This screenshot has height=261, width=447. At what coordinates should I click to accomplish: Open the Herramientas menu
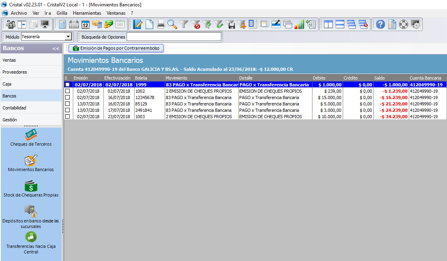[84, 13]
